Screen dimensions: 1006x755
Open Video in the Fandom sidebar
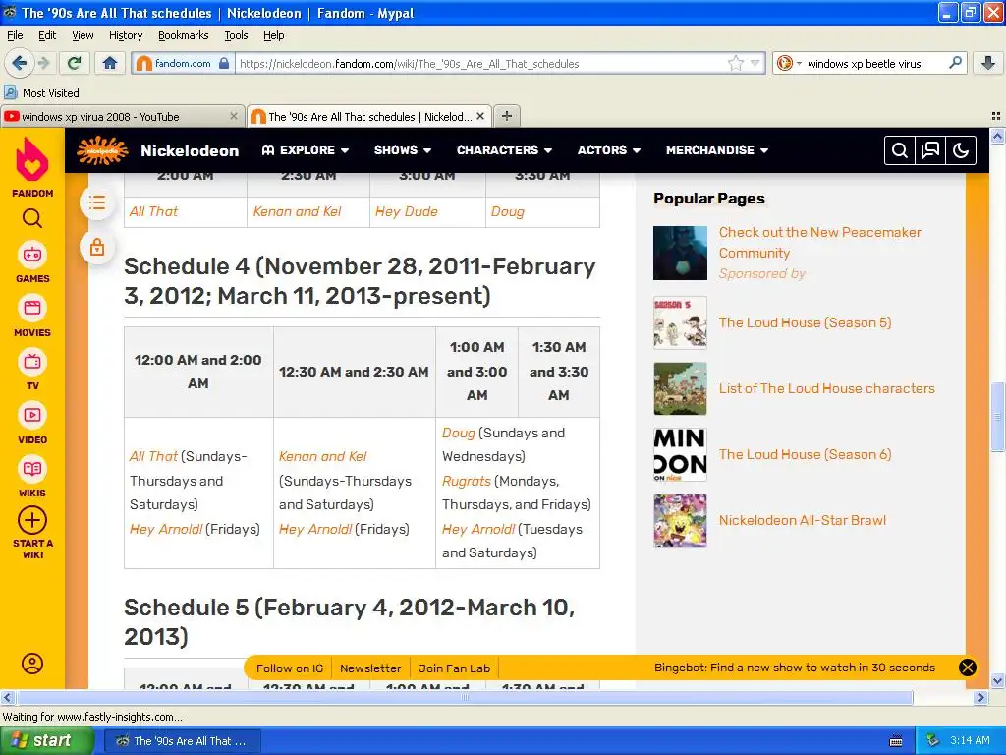32,423
